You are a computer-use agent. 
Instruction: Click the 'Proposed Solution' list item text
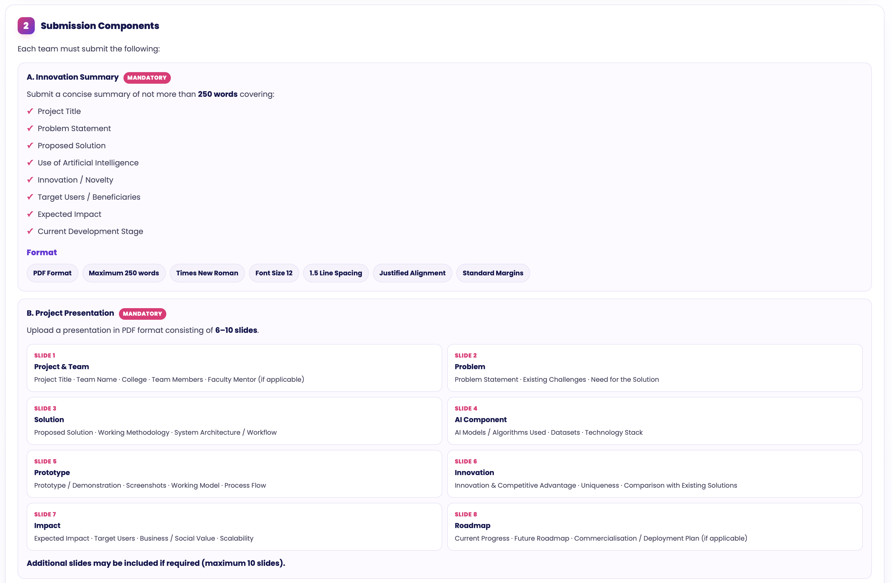coord(72,145)
